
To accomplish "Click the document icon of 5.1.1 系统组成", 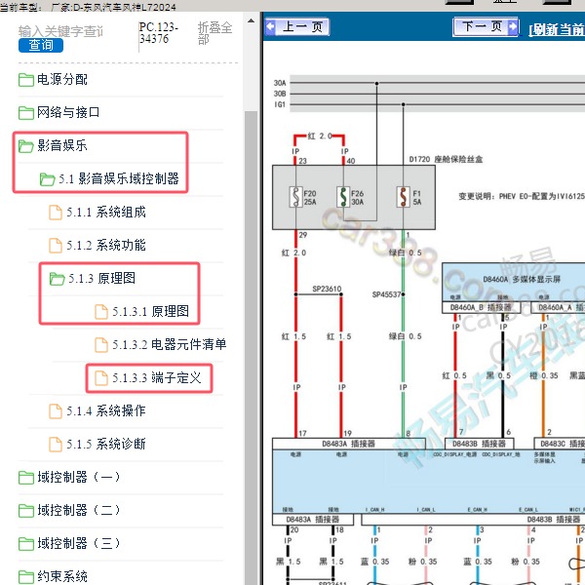I will click(56, 213).
